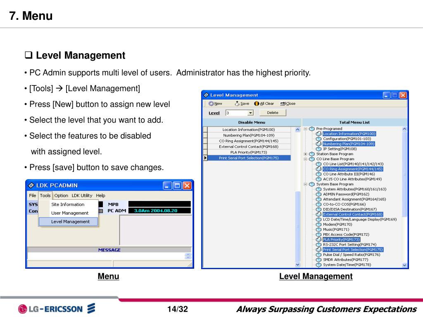This screenshot has height=317, width=423.
Task: Click icon beside CO-to-CO COS(PGM166)
Action: point(318,204)
